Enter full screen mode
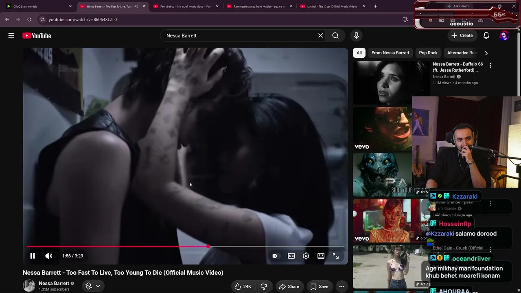This screenshot has height=293, width=521. 336,256
